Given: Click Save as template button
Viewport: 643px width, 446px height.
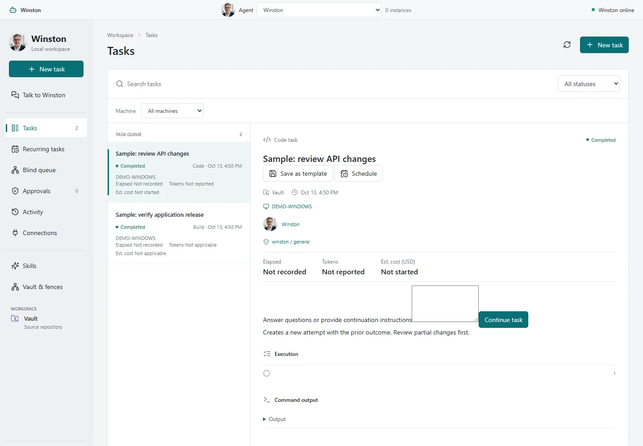Looking at the screenshot, I should [298, 173].
